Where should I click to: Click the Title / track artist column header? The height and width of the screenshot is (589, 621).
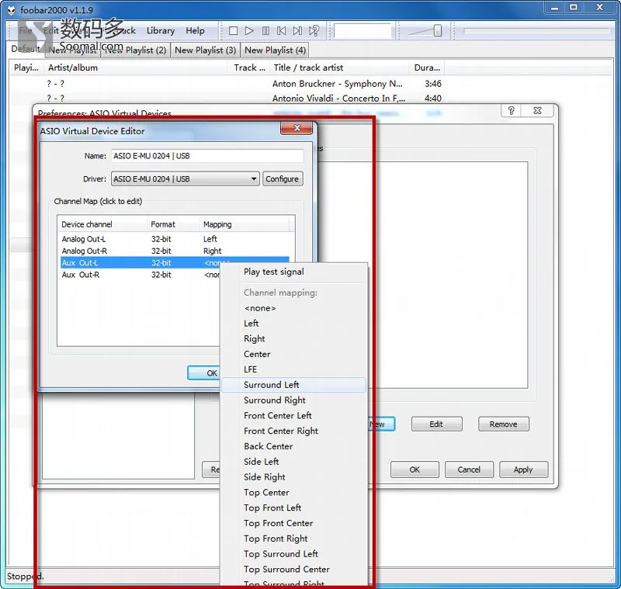339,68
